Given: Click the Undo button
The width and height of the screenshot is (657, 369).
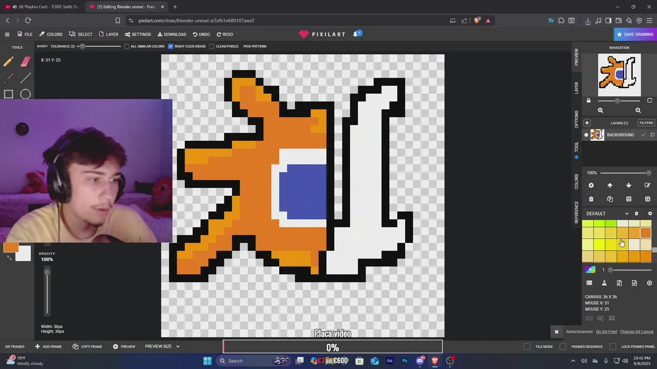Looking at the screenshot, I should 201,34.
